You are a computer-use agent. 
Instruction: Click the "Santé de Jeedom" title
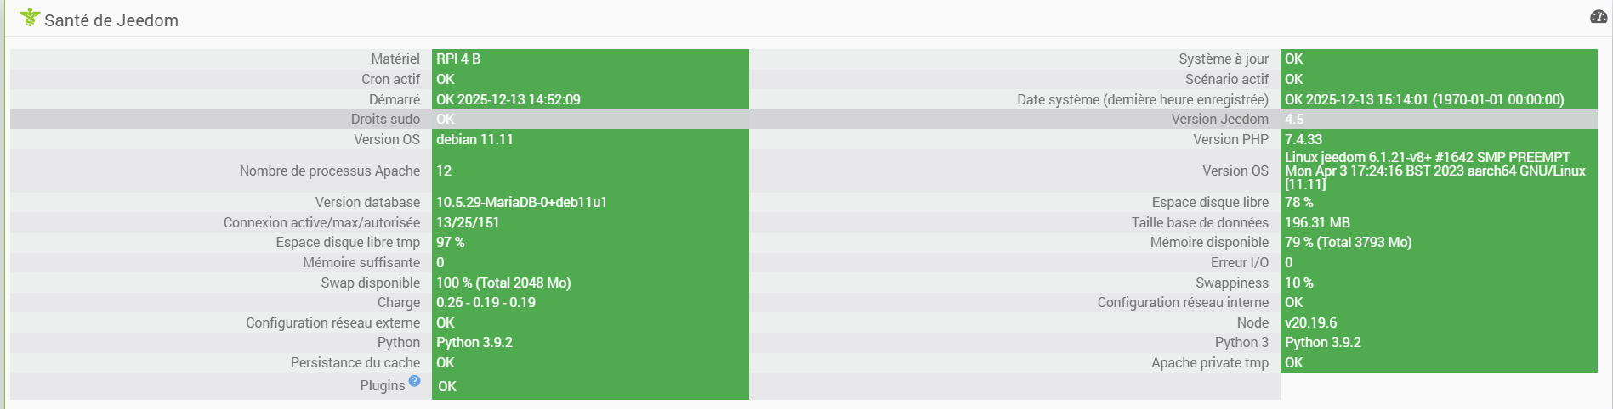111,20
